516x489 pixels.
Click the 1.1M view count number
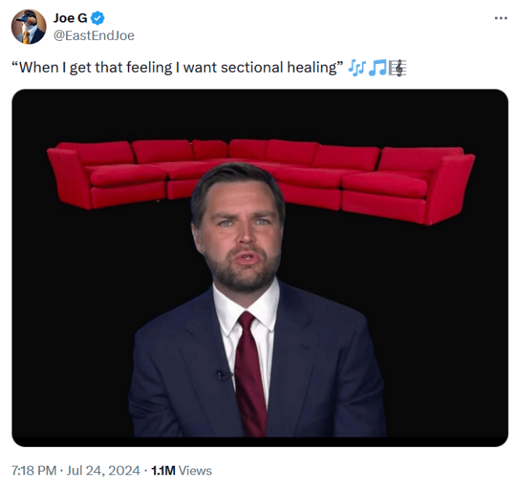click(163, 470)
